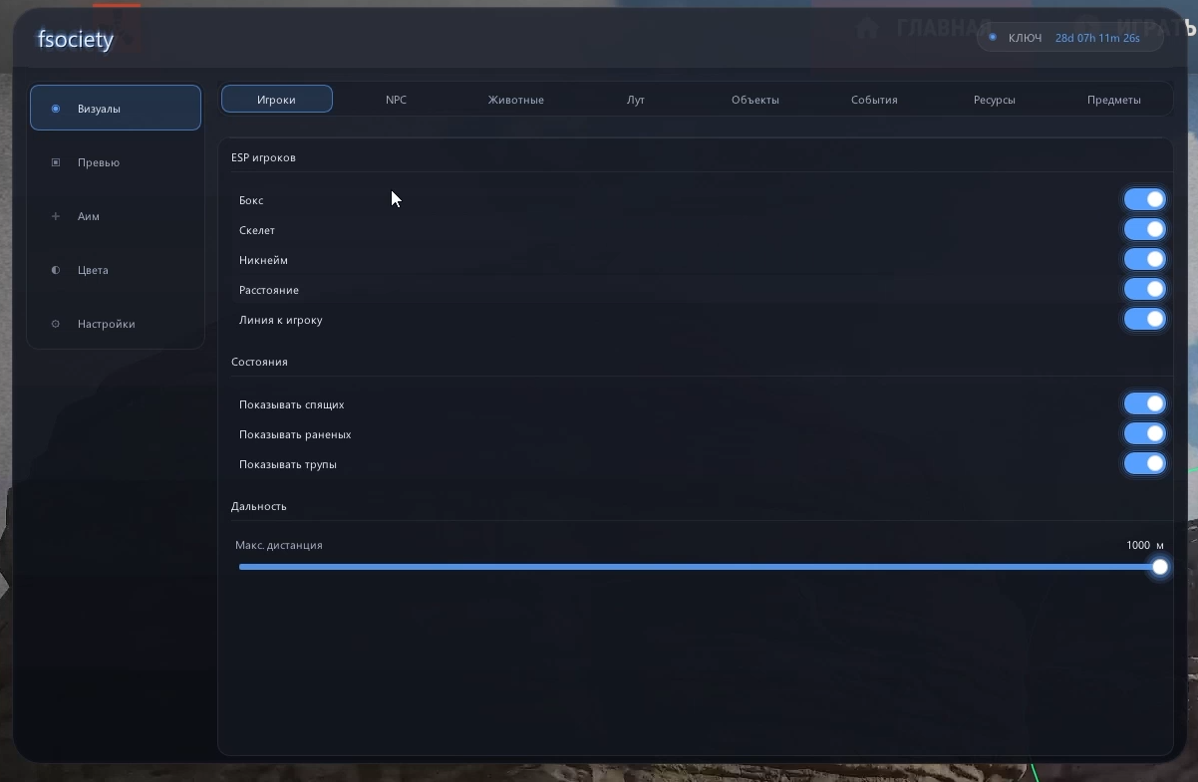
Task: Toggle Линия к игроку switch
Action: [x=1144, y=319]
